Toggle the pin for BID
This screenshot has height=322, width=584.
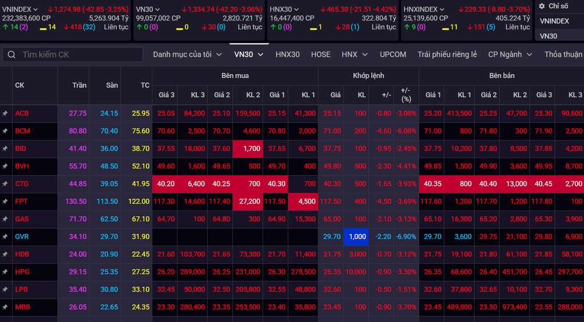point(5,149)
